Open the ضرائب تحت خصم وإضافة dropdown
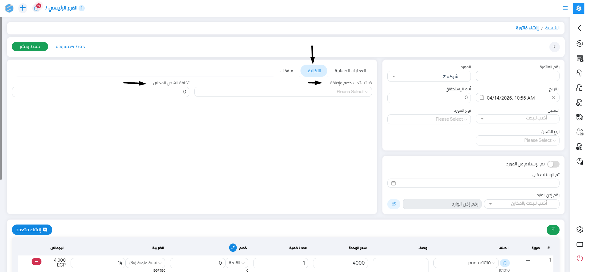Screen dimensions: 589x272 point(283,92)
